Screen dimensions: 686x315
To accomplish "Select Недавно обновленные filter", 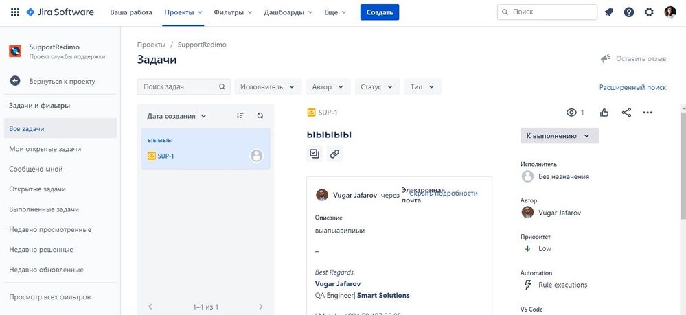I will coord(60,270).
